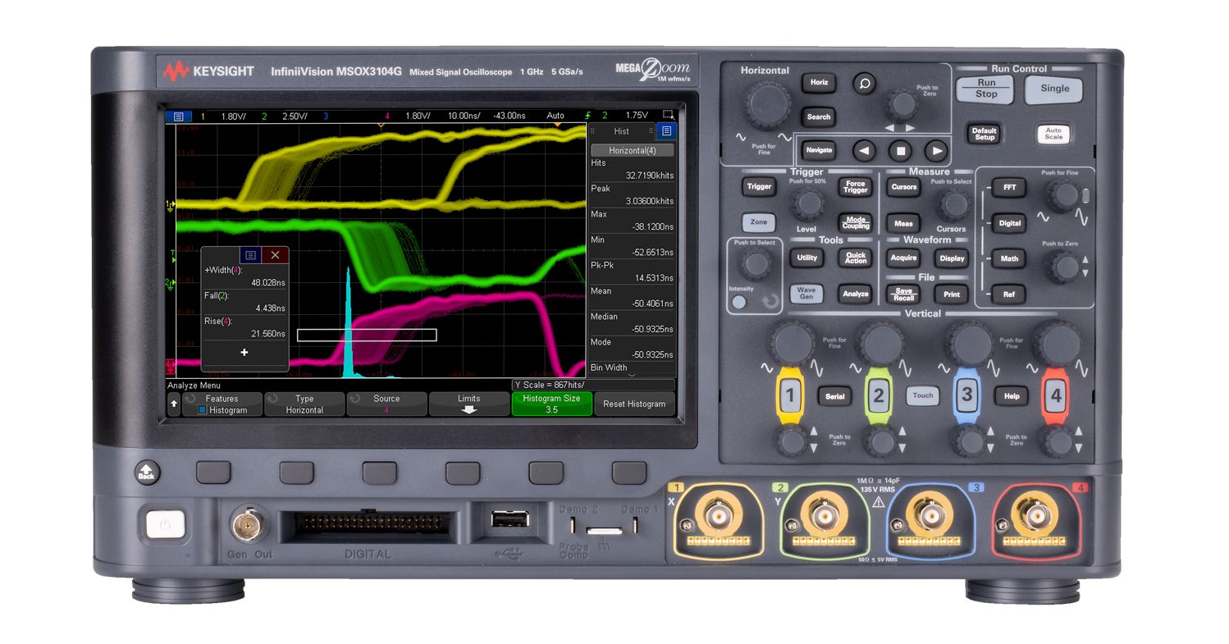Toggle the Histogram feature checkbox softkey

(222, 404)
